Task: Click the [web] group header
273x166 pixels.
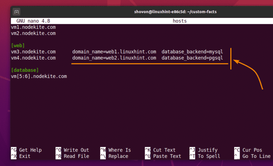Action: tap(18, 46)
